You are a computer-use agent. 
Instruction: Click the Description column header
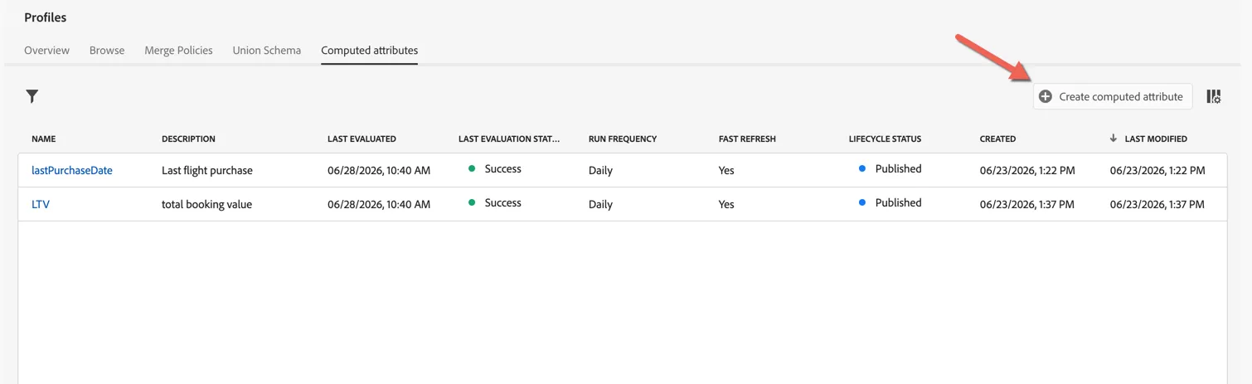188,139
